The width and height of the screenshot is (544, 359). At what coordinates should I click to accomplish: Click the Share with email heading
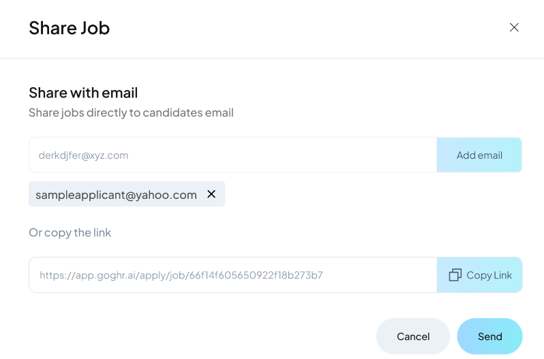(x=83, y=93)
